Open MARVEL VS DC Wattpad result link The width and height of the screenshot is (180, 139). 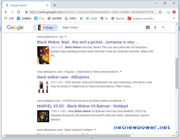coord(82,106)
